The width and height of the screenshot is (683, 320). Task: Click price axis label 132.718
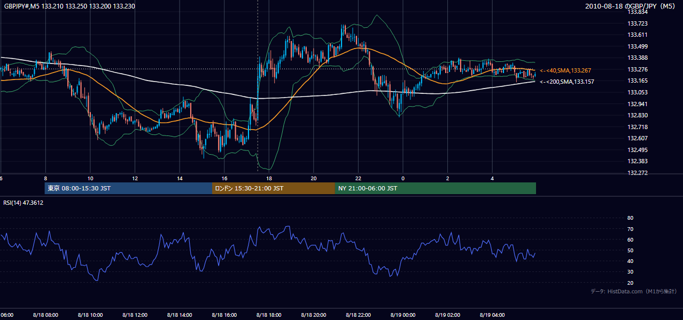(x=638, y=127)
